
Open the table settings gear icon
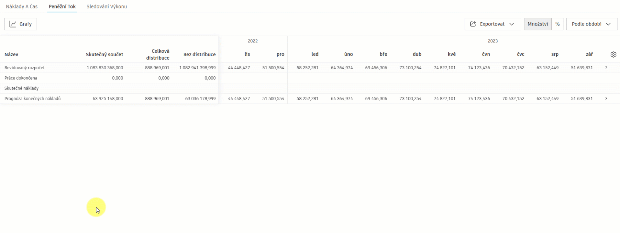pos(613,54)
